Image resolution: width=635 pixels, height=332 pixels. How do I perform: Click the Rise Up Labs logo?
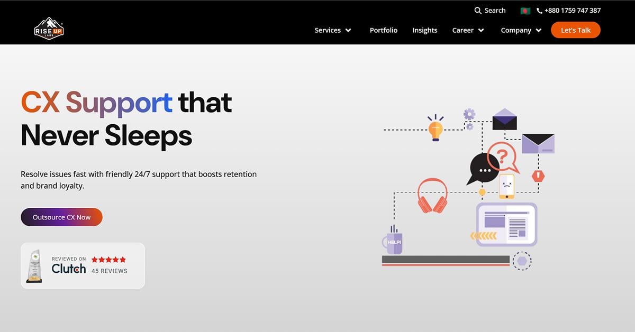click(x=49, y=29)
